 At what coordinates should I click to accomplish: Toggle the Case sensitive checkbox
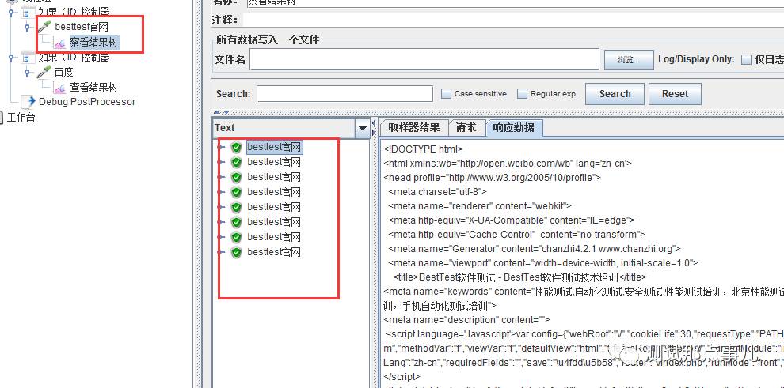click(446, 94)
